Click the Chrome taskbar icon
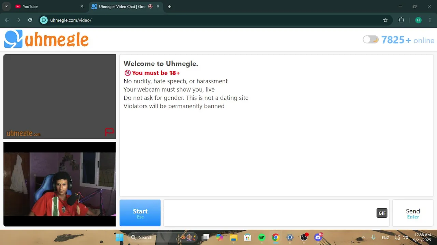Image resolution: width=437 pixels, height=245 pixels. [276, 237]
